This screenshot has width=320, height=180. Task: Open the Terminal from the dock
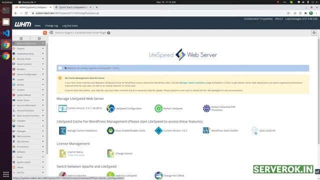tap(6, 10)
